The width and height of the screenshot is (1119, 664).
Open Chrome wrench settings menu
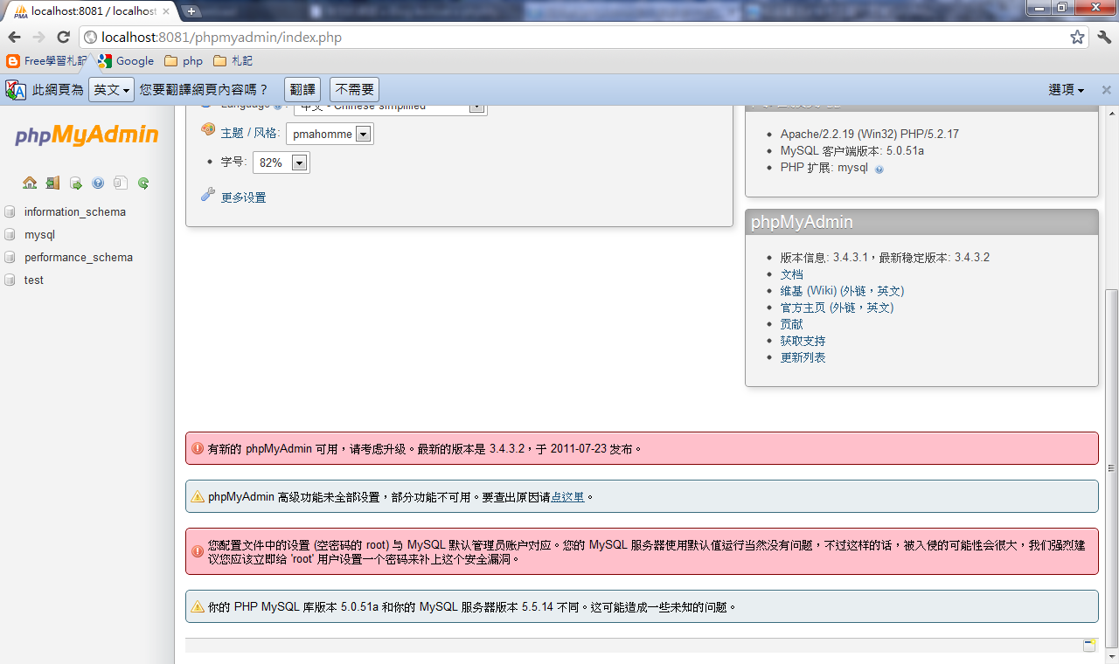click(x=1104, y=38)
